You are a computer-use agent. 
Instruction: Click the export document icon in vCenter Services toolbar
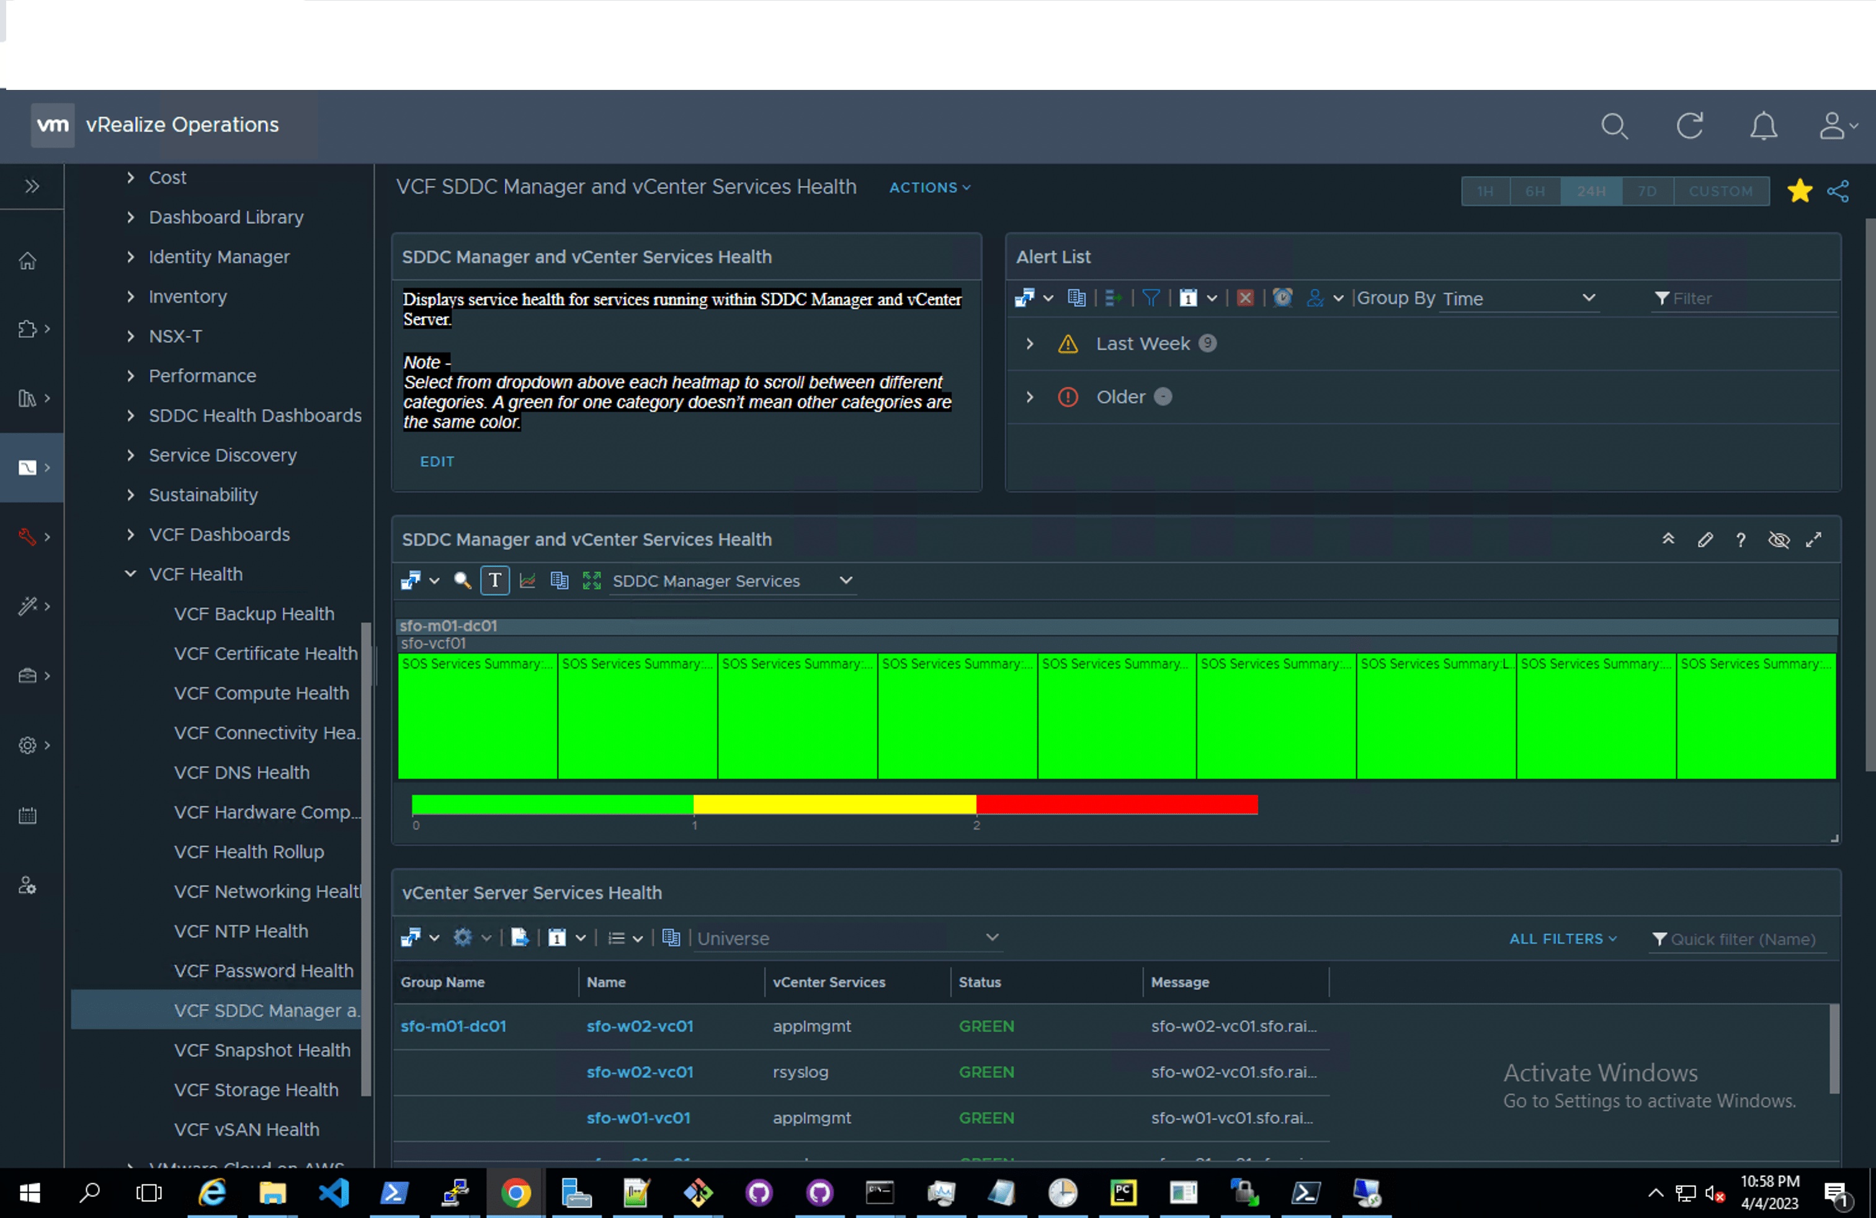pyautogui.click(x=519, y=938)
